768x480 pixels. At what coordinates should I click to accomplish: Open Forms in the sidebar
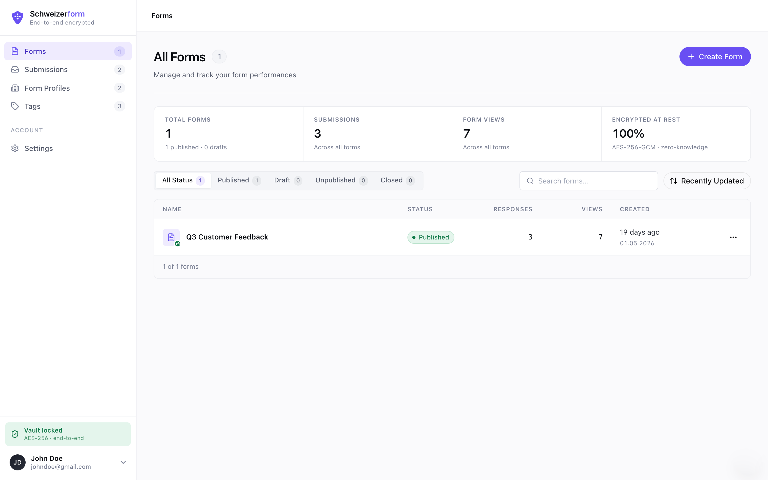click(x=68, y=51)
